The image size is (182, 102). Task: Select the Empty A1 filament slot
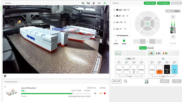pos(119,69)
